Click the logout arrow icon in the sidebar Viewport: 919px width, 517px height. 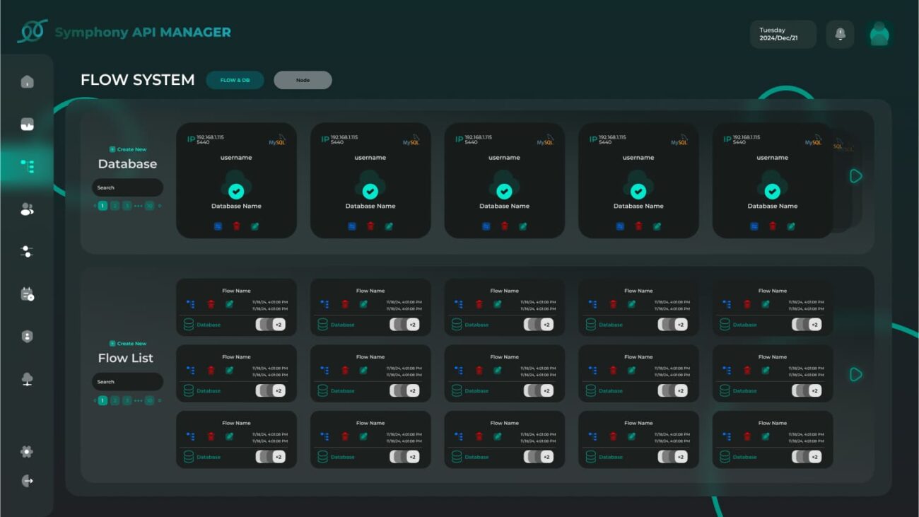pos(27,481)
